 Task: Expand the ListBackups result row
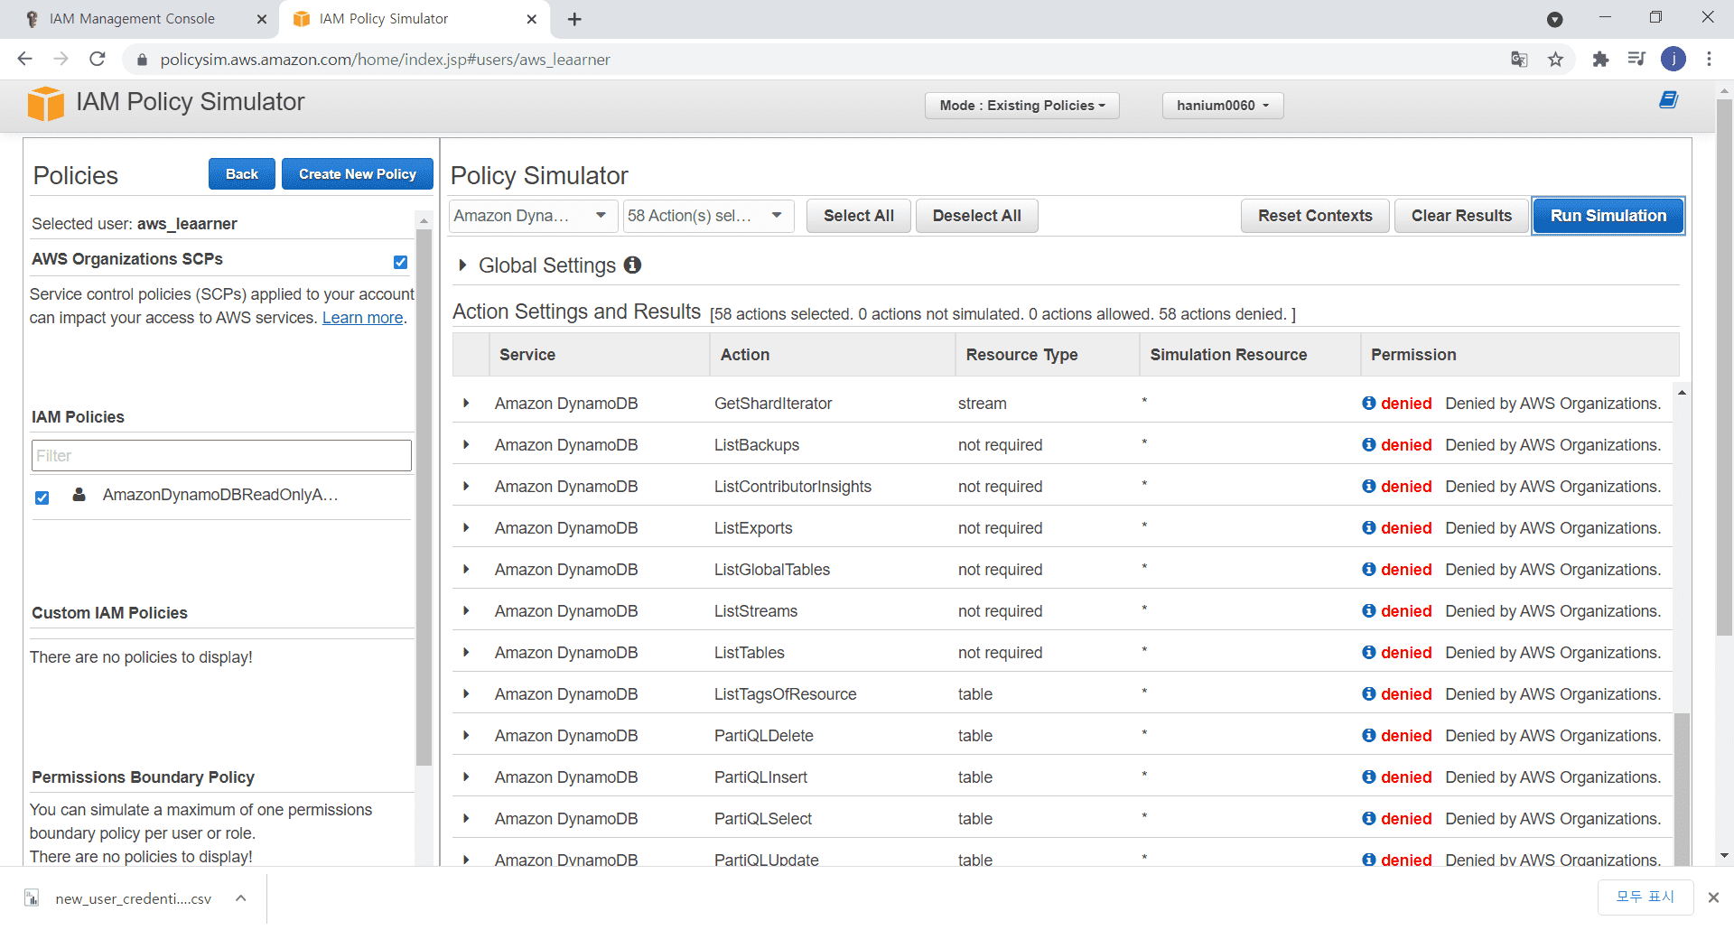466,444
